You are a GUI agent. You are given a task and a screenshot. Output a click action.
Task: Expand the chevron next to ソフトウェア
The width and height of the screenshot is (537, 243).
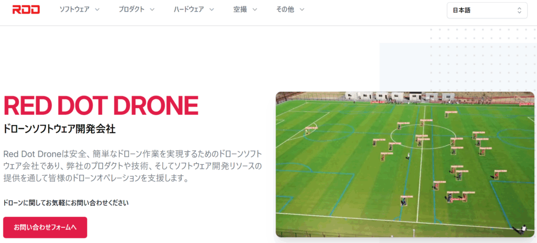[97, 9]
